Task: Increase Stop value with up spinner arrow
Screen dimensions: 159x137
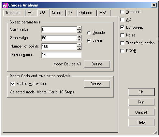Action: [x=79, y=36]
